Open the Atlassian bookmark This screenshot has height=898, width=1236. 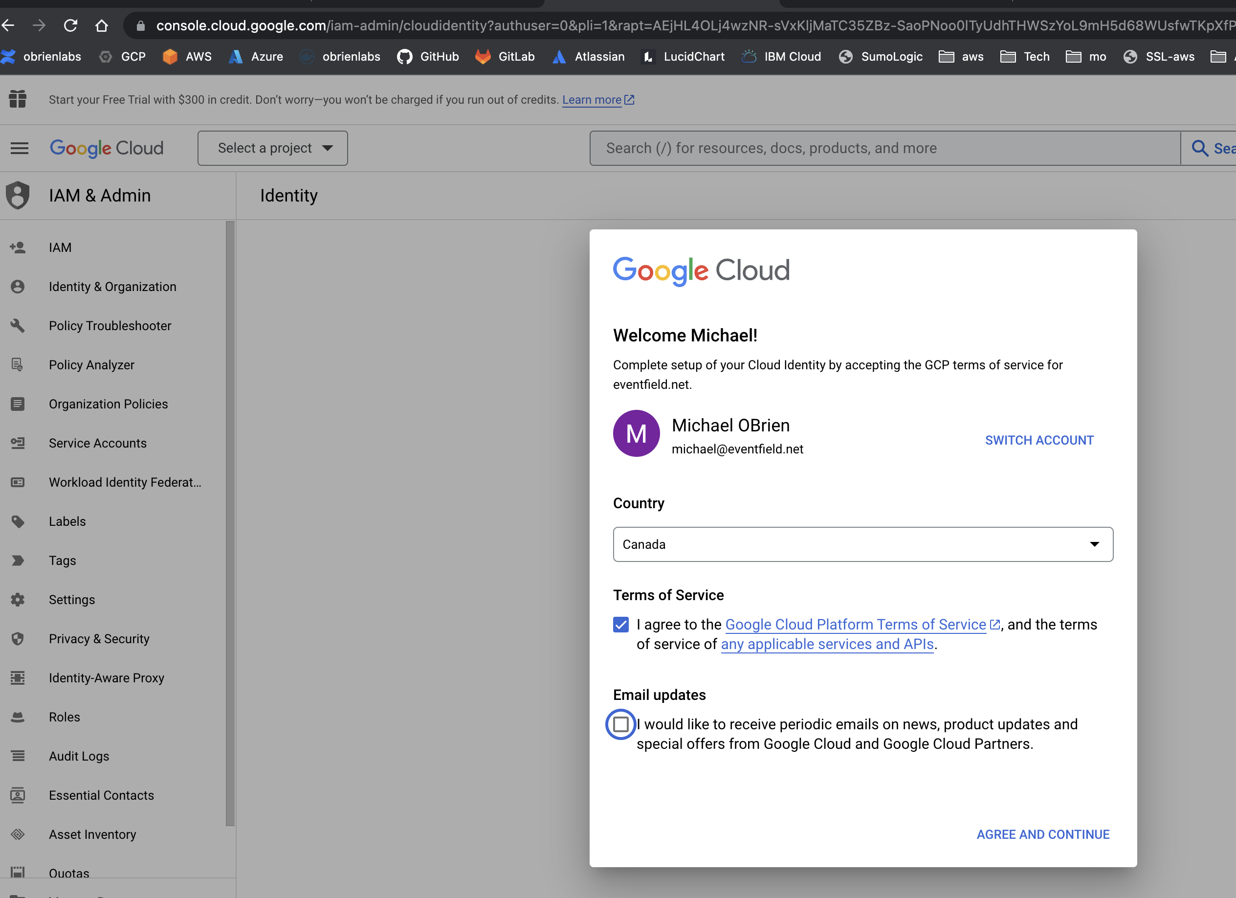(x=589, y=56)
